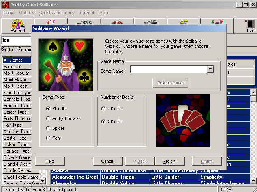Click the Help button in wizard
The height and width of the screenshot is (192, 257).
50,161
